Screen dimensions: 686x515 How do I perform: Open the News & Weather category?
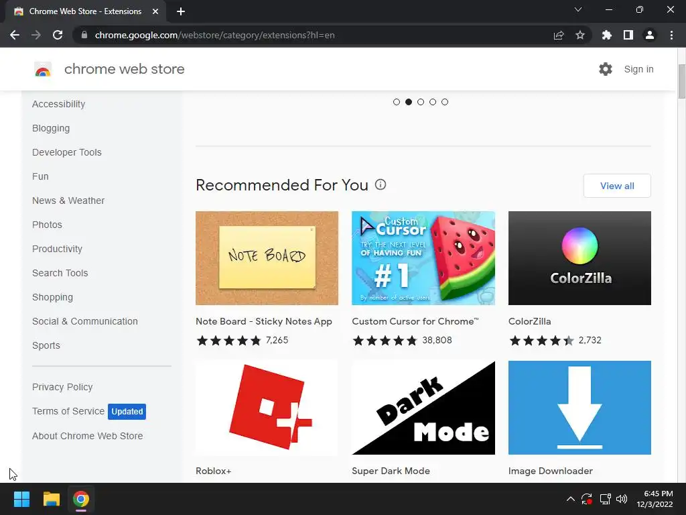[x=68, y=201]
